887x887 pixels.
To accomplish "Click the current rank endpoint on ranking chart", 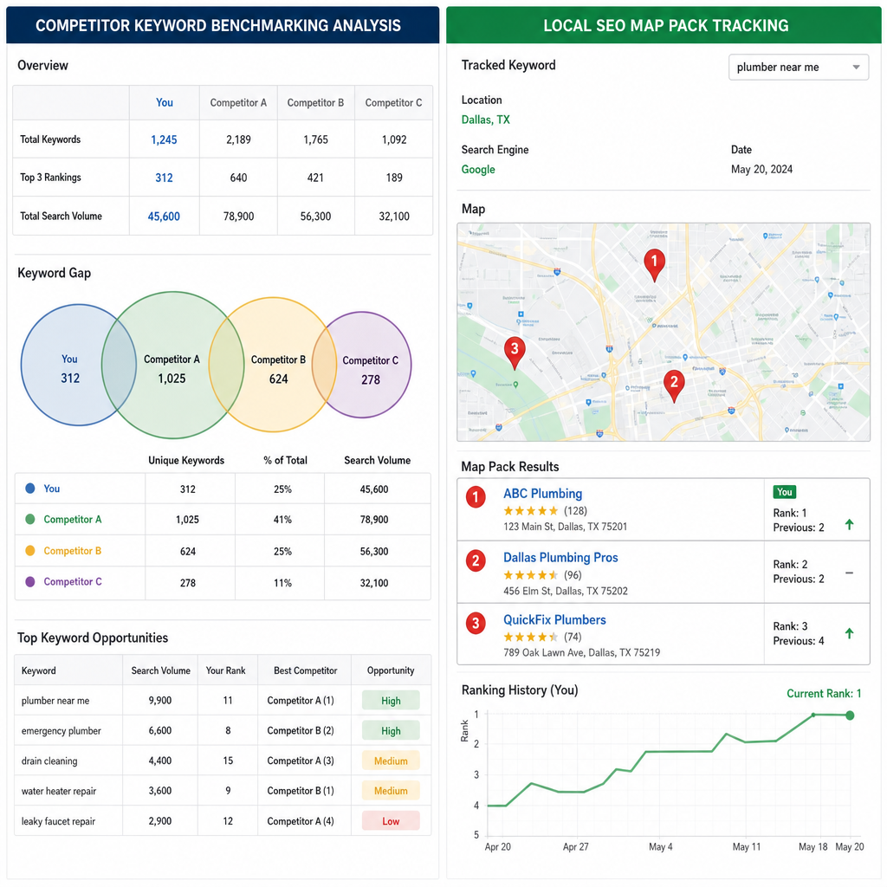I will [x=850, y=715].
